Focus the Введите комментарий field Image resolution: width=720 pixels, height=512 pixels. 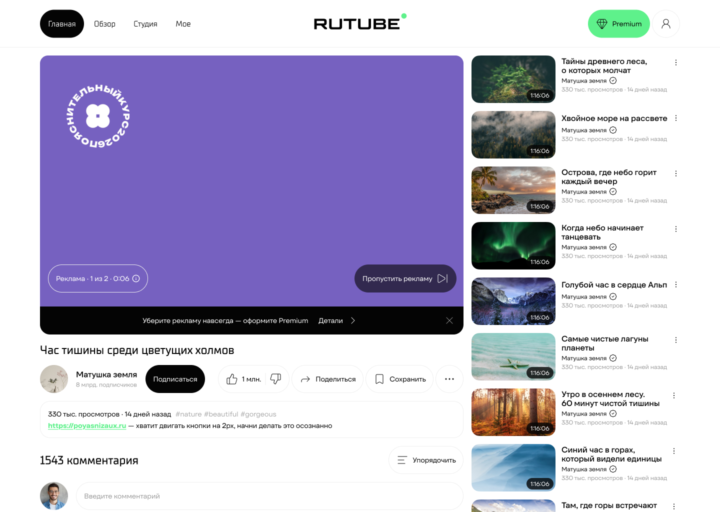click(270, 496)
